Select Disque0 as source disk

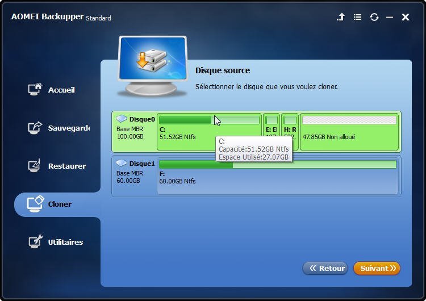[256, 132]
